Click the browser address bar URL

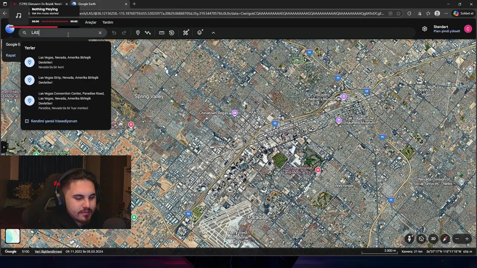tap(231, 13)
